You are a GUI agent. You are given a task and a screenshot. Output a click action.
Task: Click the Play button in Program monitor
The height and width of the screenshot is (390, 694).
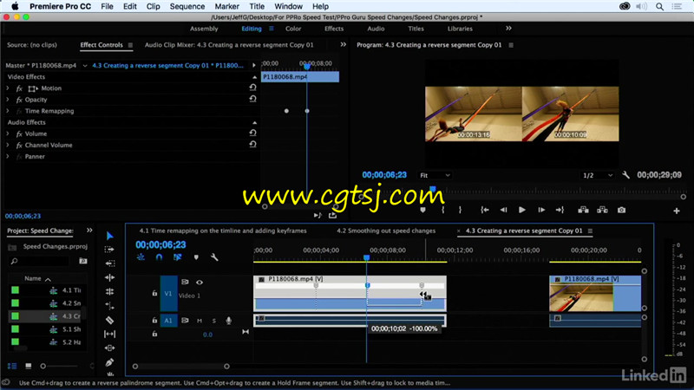(522, 210)
